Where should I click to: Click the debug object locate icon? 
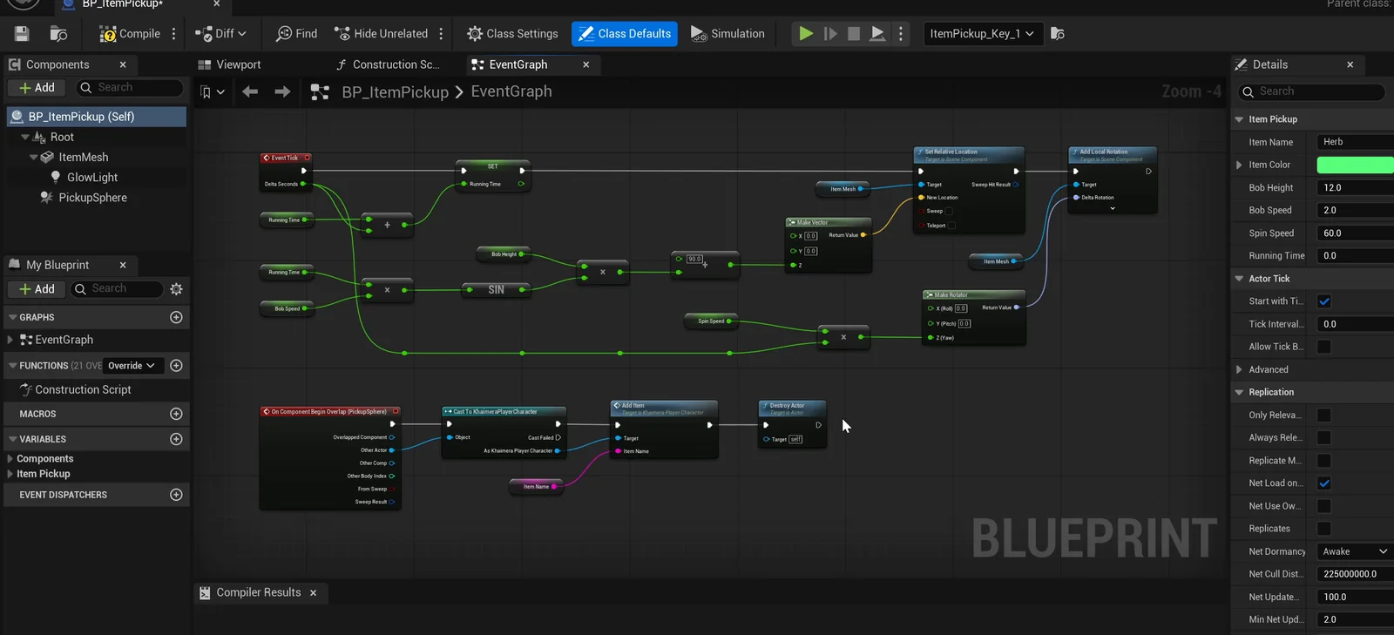coord(1058,34)
